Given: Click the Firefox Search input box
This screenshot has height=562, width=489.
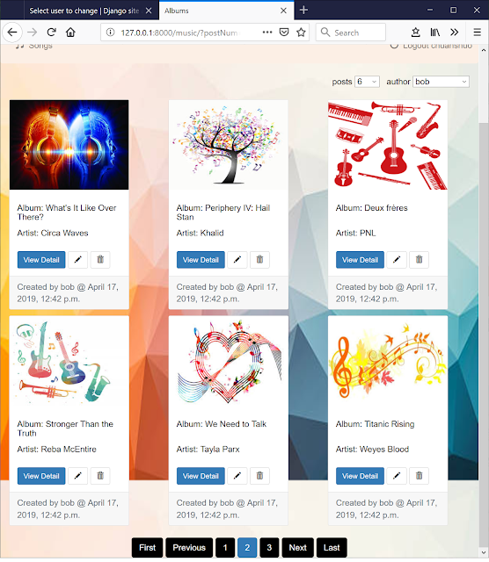Looking at the screenshot, I should [x=351, y=32].
